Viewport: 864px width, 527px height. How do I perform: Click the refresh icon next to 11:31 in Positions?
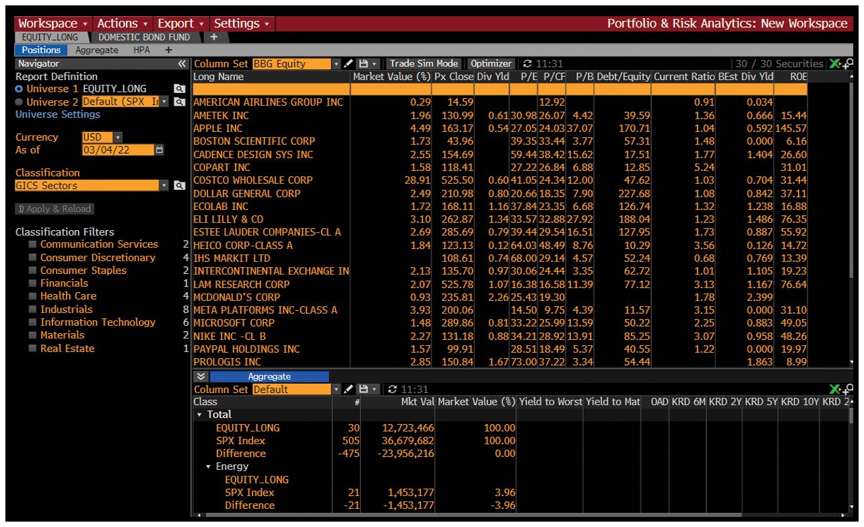click(x=527, y=64)
